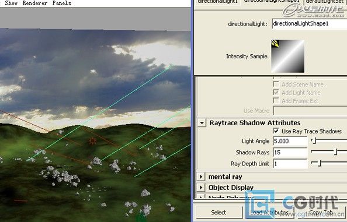Click the Select button

[218, 212]
